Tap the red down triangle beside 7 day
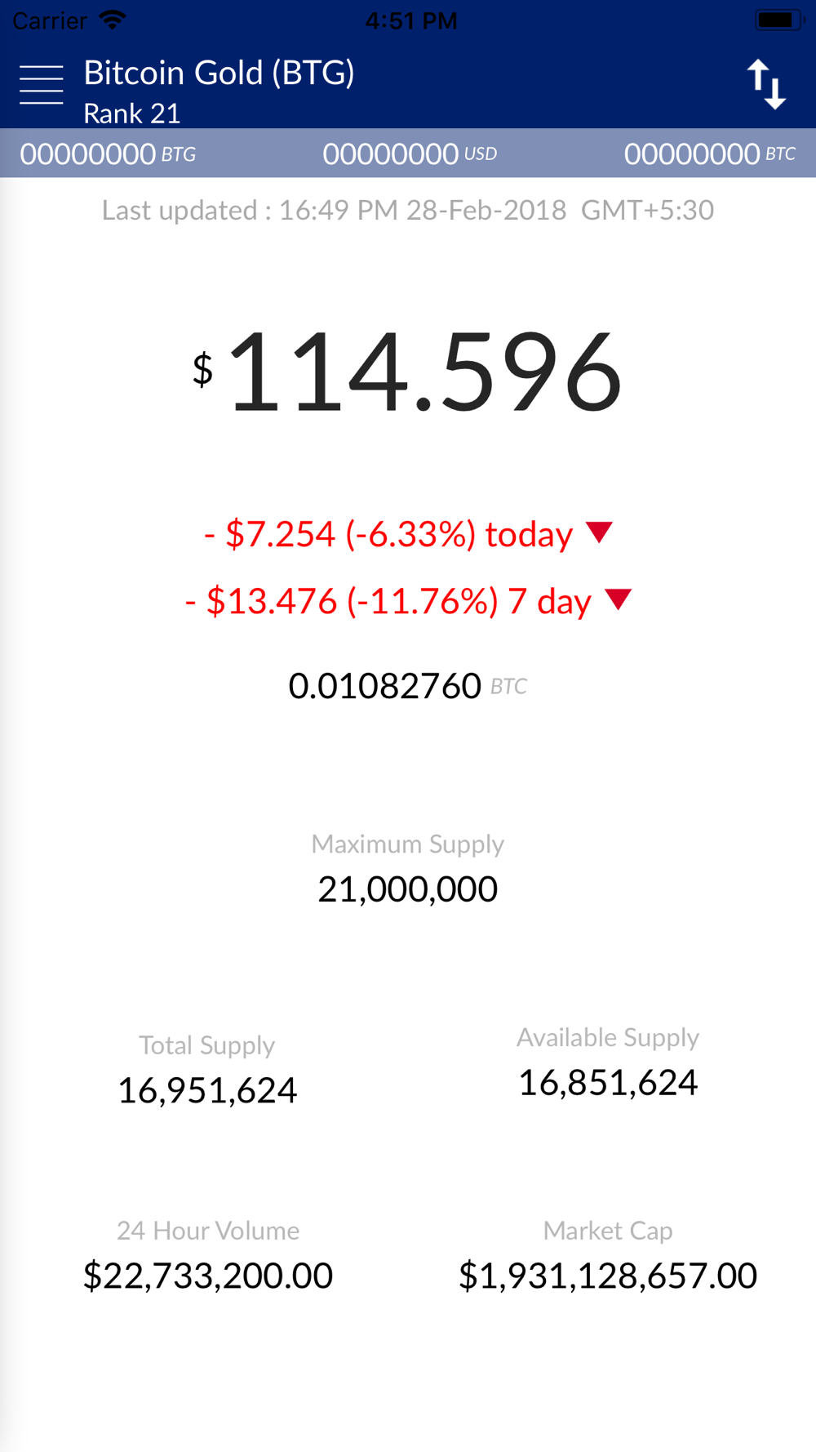 click(619, 599)
